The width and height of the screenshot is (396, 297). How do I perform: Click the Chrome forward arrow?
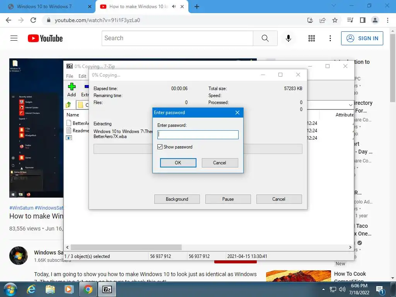tap(21, 20)
